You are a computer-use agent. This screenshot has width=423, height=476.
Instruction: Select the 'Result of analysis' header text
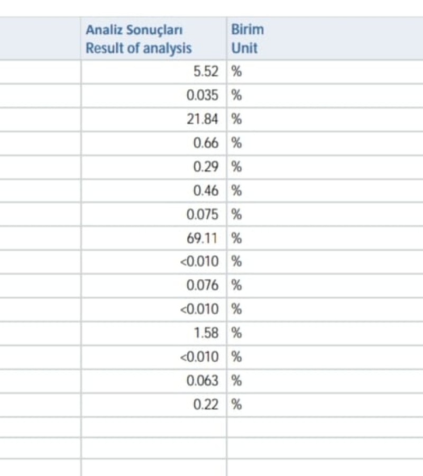pos(139,48)
